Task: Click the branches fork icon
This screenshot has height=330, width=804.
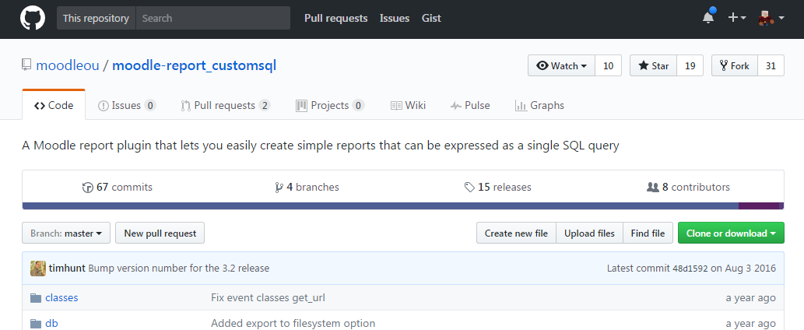Action: click(x=279, y=187)
